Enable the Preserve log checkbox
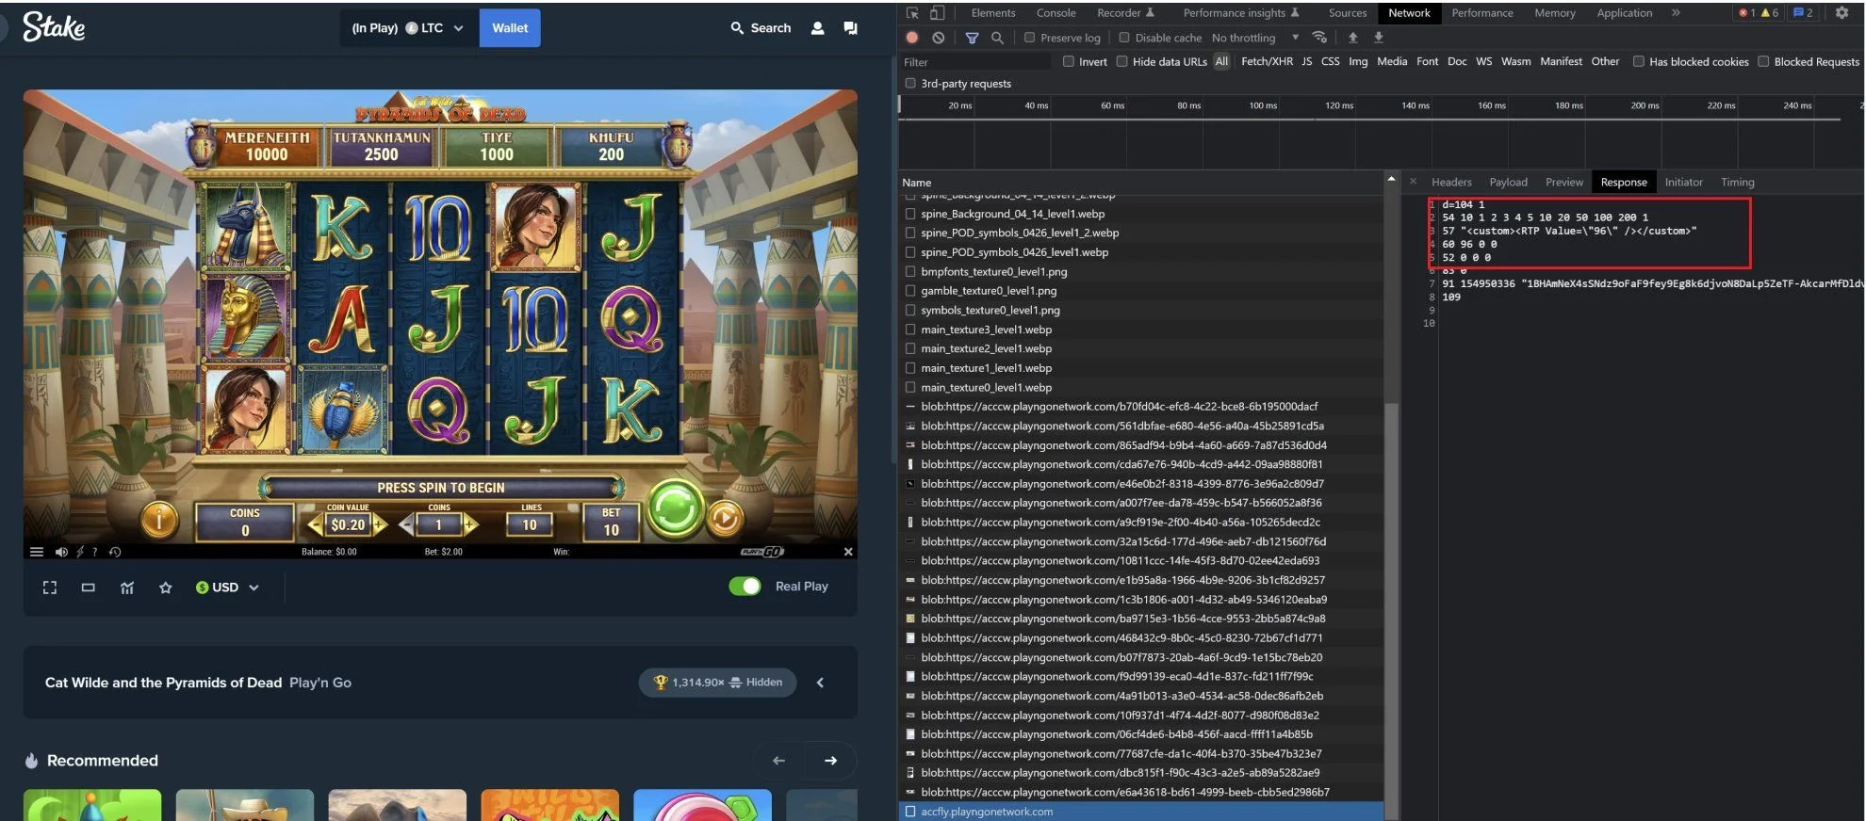This screenshot has height=821, width=1866. tap(1029, 38)
